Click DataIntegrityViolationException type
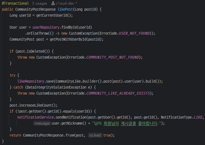This screenshot has height=145, width=205. tap(56, 87)
